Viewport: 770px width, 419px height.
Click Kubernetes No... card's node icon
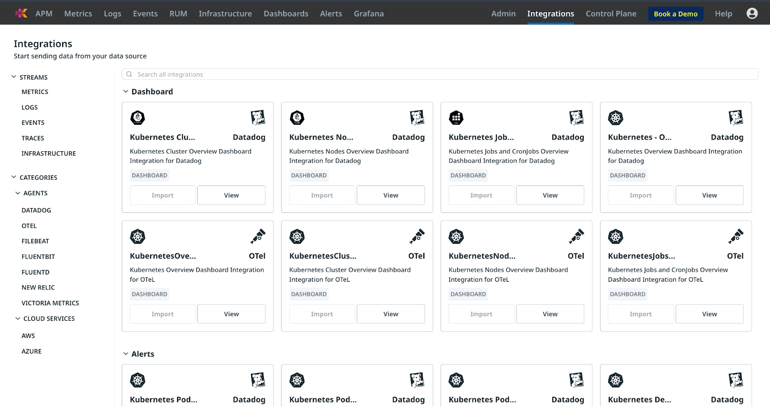pyautogui.click(x=297, y=118)
